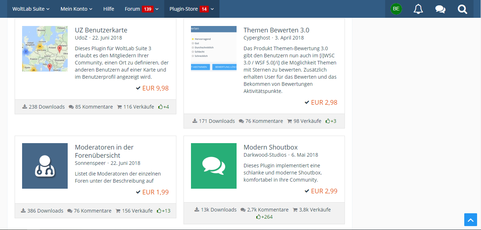Image resolution: width=481 pixels, height=230 pixels.
Task: Click the Themen Bewerten rating screenshot thumbnail
Action: (213, 49)
